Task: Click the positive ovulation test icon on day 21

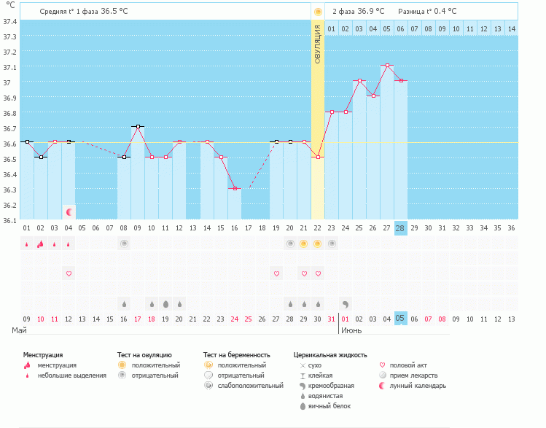Action: click(304, 244)
